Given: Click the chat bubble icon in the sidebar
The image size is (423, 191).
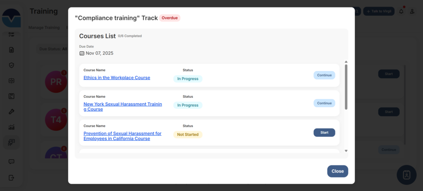Looking at the screenshot, I should click(x=12, y=162).
